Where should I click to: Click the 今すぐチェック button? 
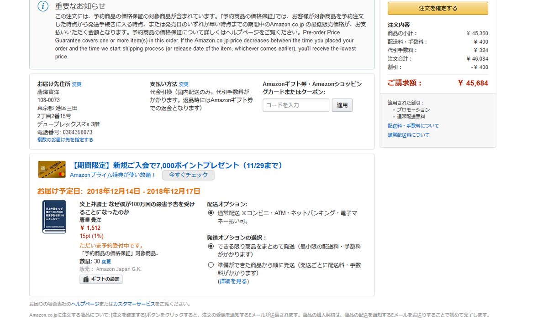(188, 175)
